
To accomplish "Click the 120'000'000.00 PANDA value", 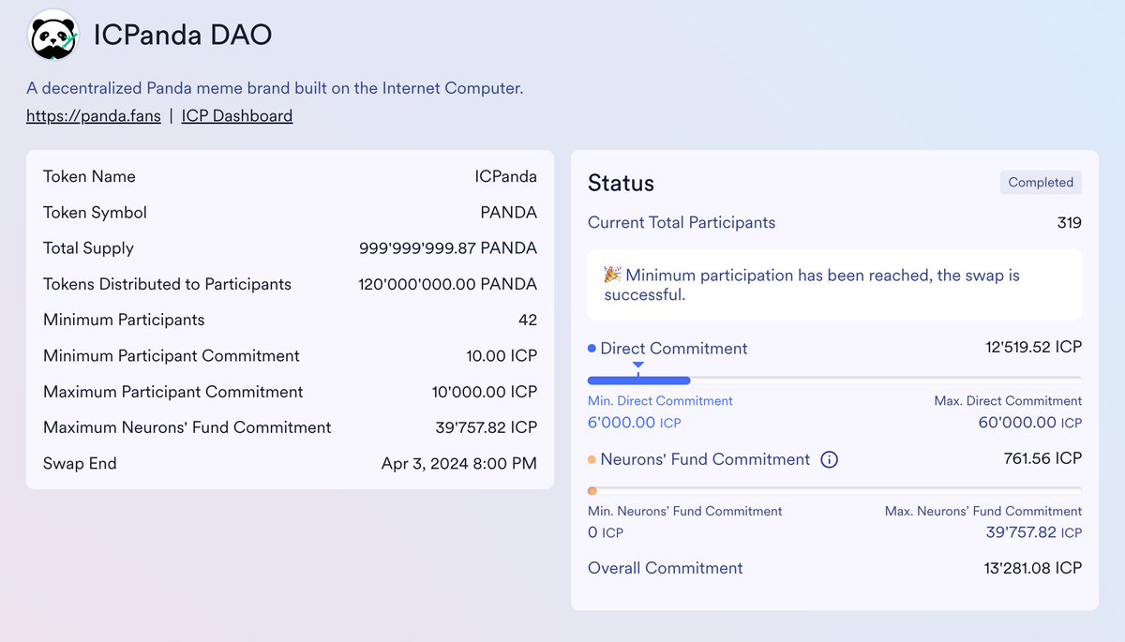I will point(448,284).
